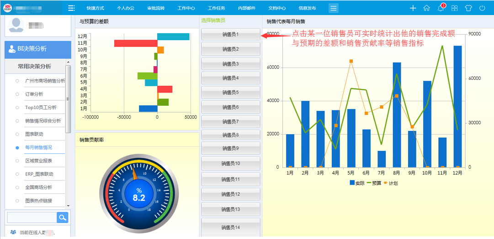Open 全国商场分析 report
This screenshot has width=494, height=239.
coord(39,187)
